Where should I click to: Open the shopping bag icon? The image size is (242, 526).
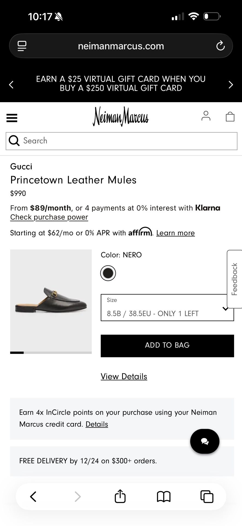click(230, 116)
